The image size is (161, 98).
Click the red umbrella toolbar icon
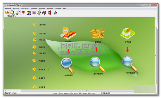tap(23, 12)
